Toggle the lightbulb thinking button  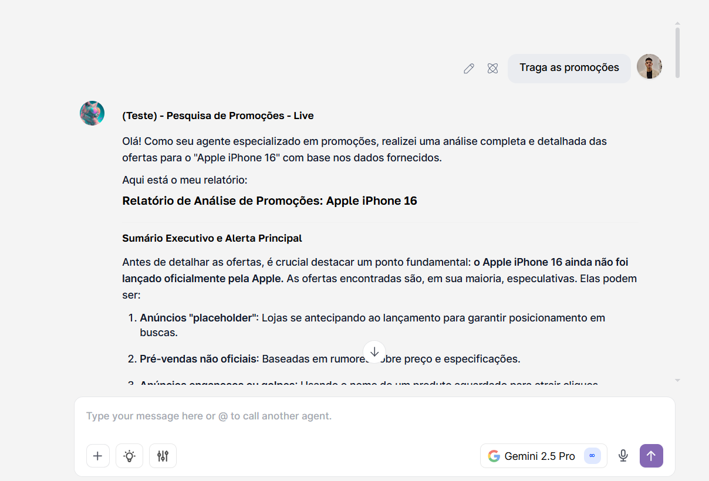(130, 456)
